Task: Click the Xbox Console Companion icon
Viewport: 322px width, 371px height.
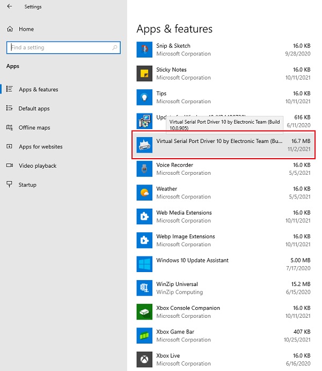Action: [144, 312]
